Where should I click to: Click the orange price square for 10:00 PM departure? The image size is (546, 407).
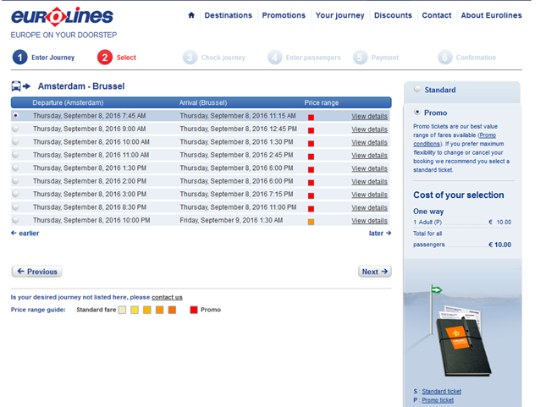[311, 222]
